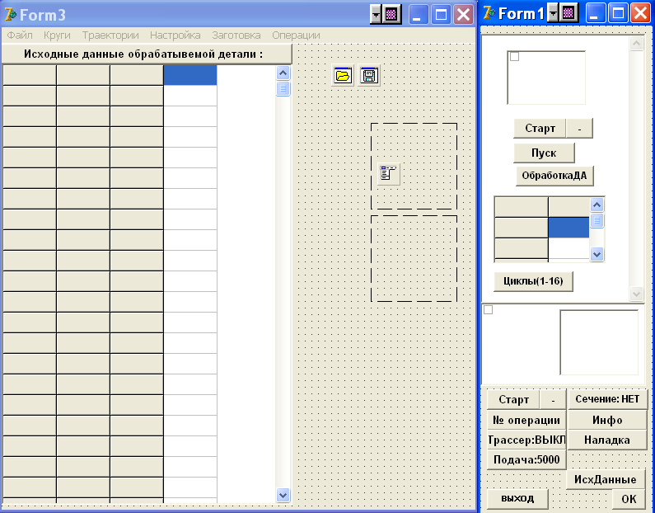
Task: Open the Настройка menu
Action: [175, 35]
